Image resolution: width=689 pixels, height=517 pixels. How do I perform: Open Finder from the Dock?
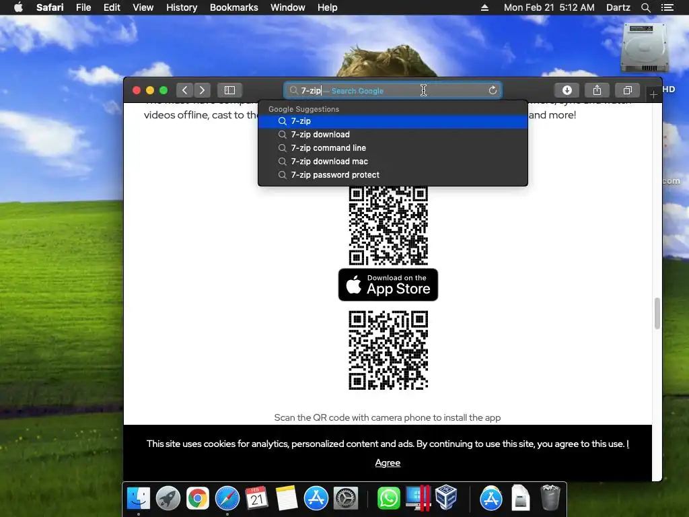pyautogui.click(x=139, y=498)
